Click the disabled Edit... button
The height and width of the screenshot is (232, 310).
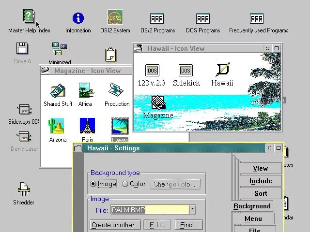pos(157,225)
